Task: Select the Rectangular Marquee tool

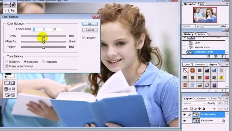Action: (x=7, y=11)
